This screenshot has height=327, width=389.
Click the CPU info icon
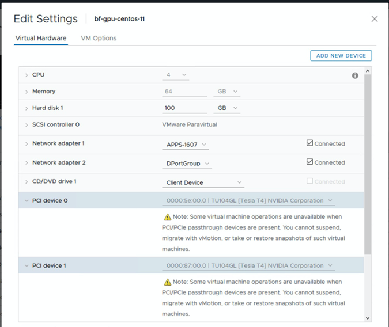[x=355, y=75]
